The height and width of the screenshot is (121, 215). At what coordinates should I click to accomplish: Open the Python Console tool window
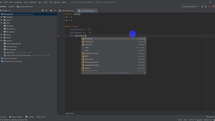15,117
